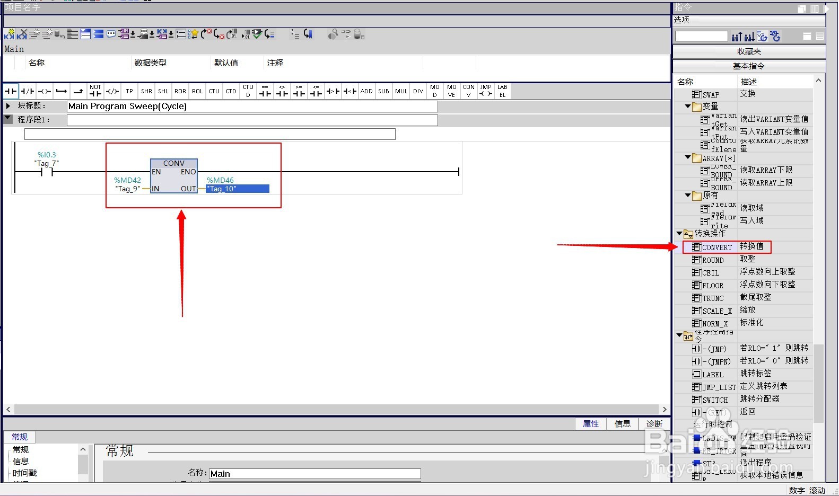Switch to the 信息 info tab
Screen dimensions: 839x496
(623, 423)
